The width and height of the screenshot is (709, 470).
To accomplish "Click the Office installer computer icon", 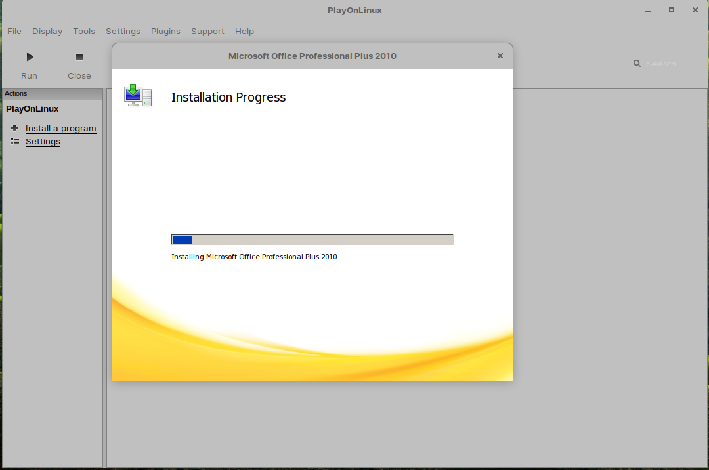I will pyautogui.click(x=138, y=95).
